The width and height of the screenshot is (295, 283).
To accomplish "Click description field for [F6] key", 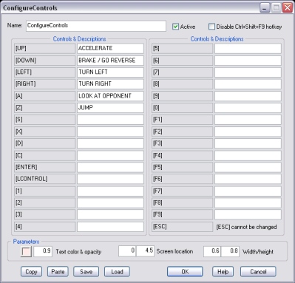I will point(248,179).
